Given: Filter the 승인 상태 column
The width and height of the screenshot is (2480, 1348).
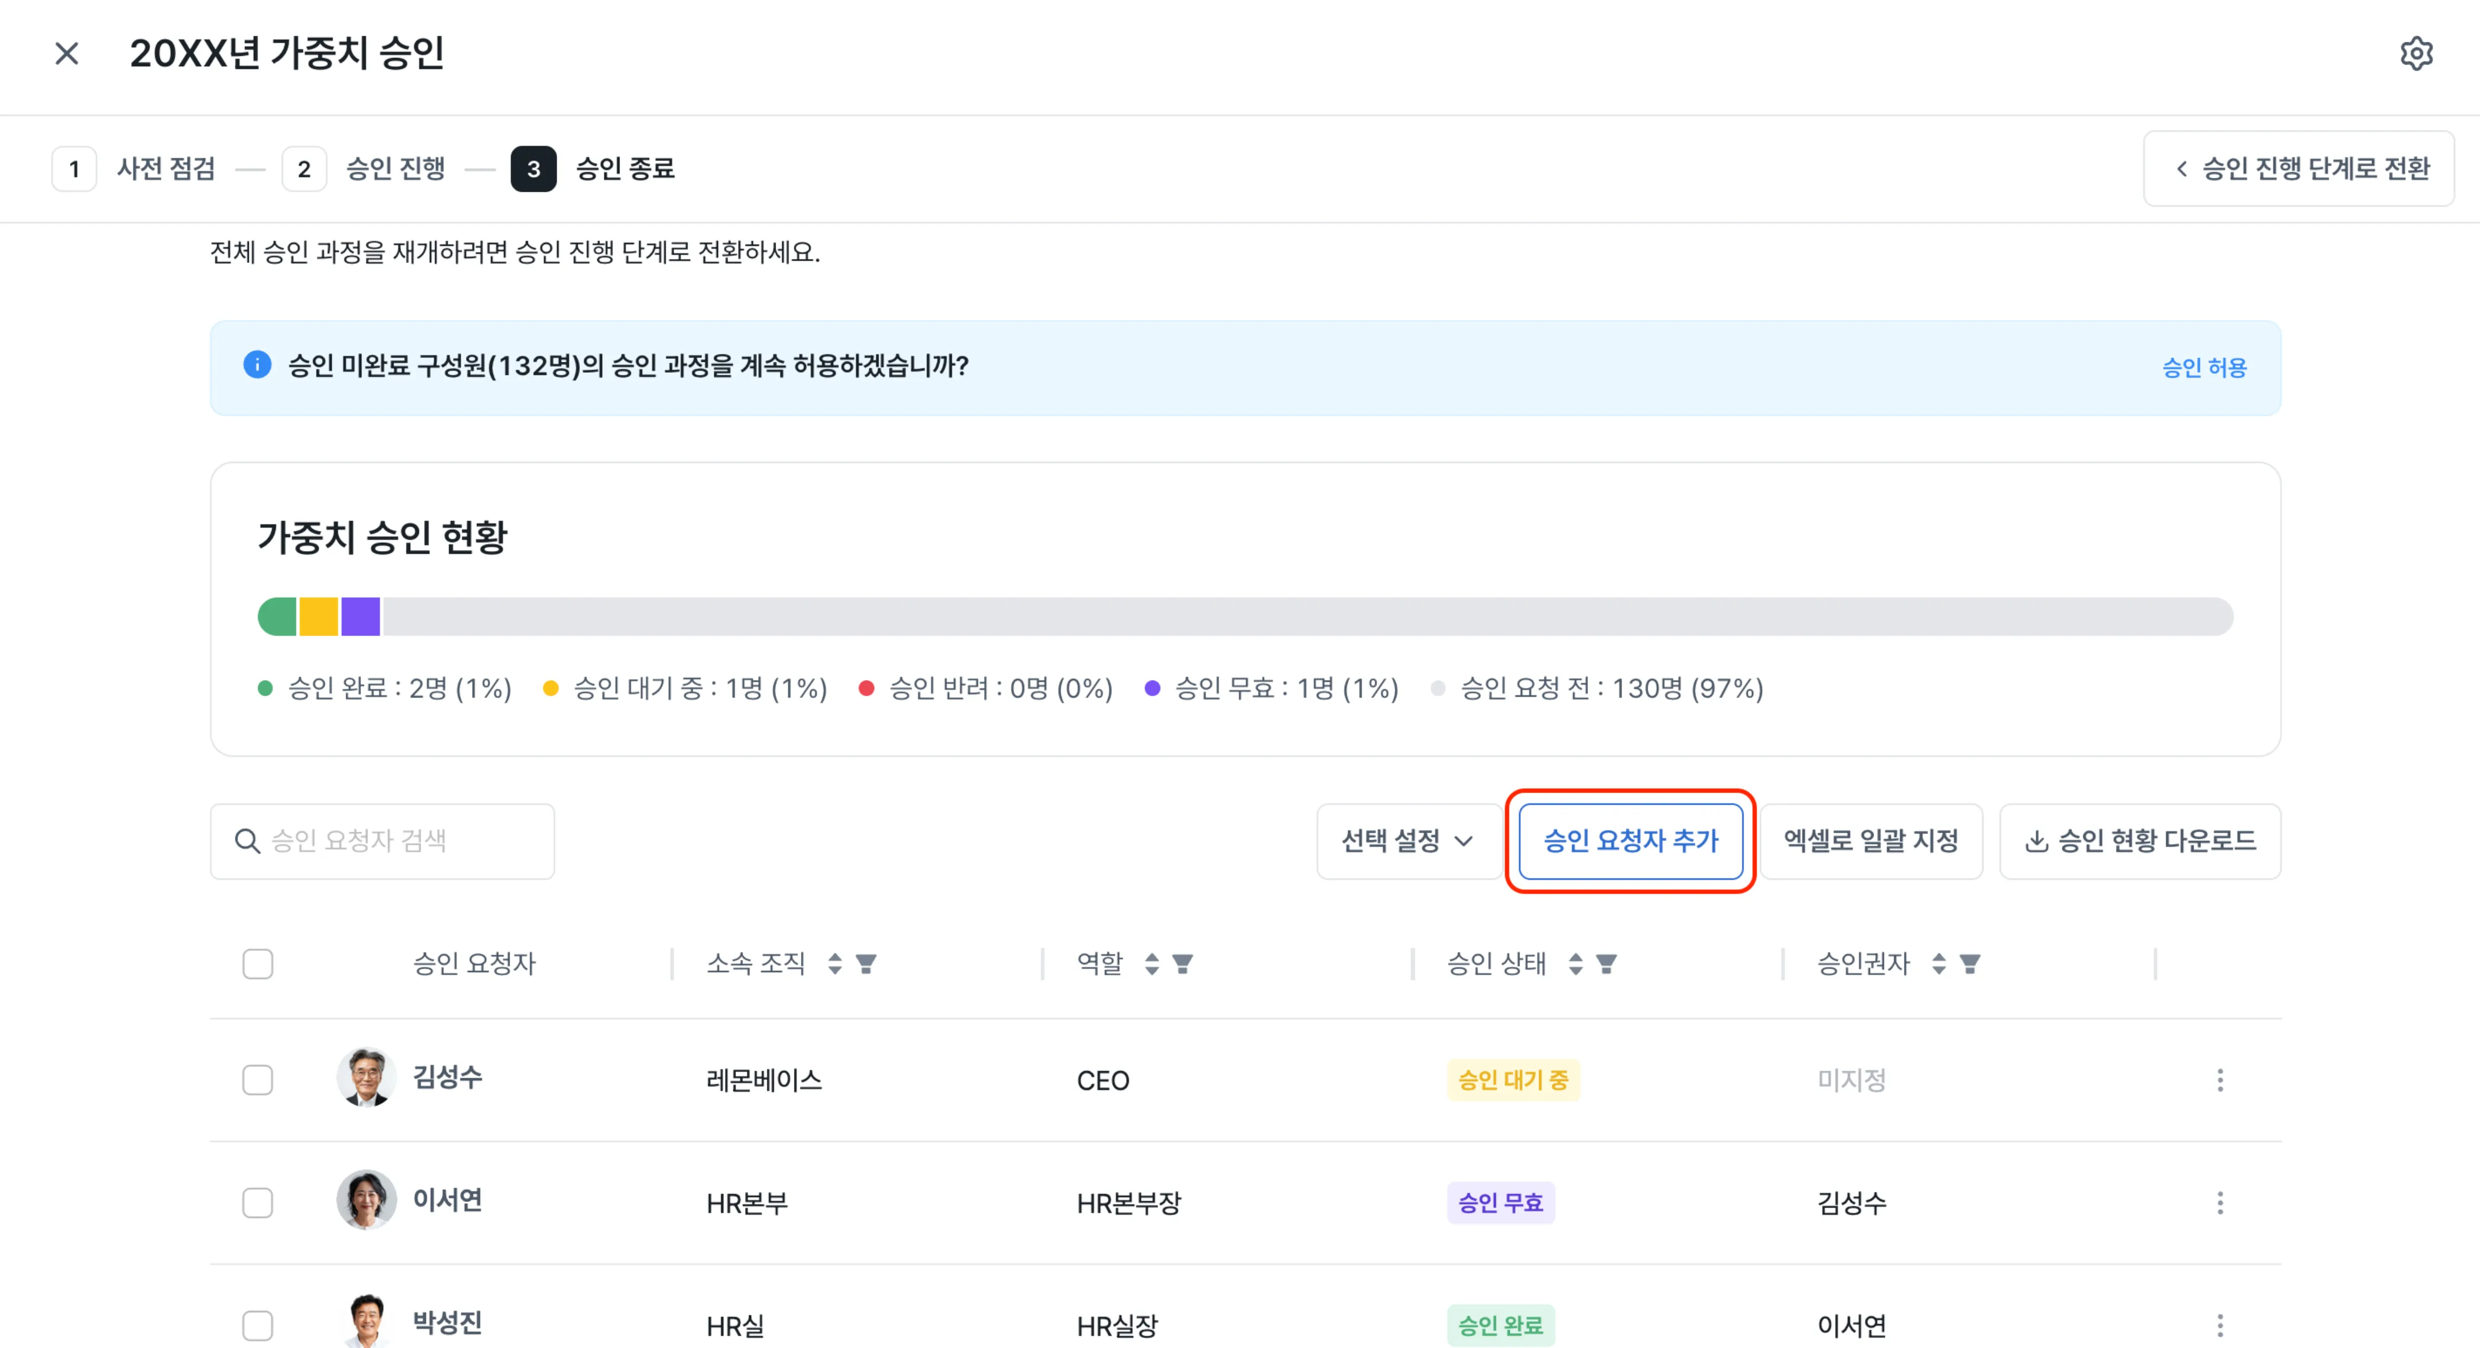Looking at the screenshot, I should (1606, 964).
